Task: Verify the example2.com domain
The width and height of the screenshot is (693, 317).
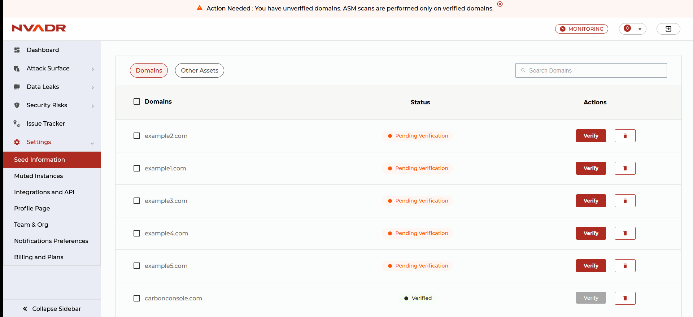Action: [591, 136]
